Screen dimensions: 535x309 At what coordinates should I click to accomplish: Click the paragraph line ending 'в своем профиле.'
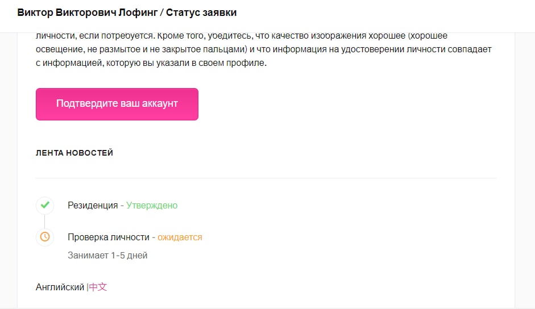tap(151, 62)
